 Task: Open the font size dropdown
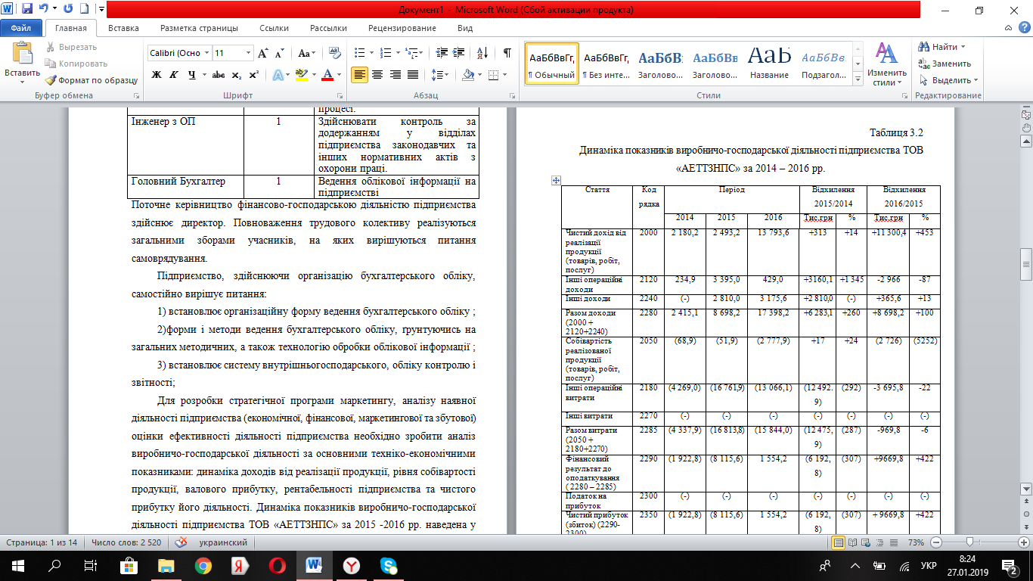(x=247, y=53)
